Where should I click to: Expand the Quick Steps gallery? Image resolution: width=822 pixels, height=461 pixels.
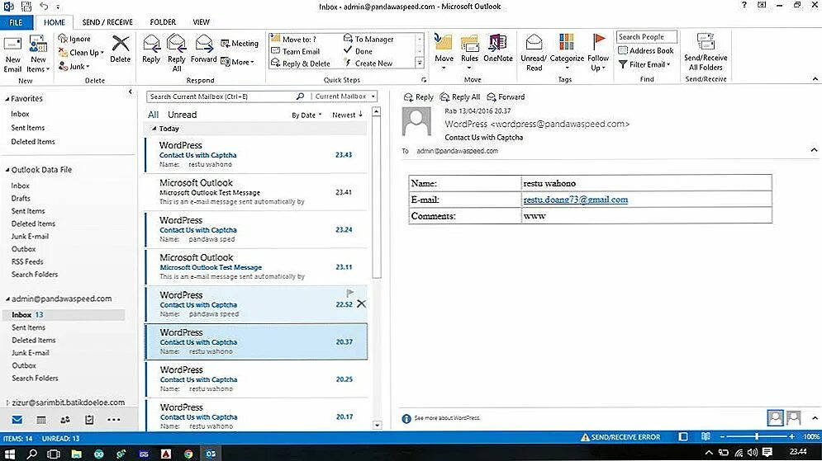point(420,63)
